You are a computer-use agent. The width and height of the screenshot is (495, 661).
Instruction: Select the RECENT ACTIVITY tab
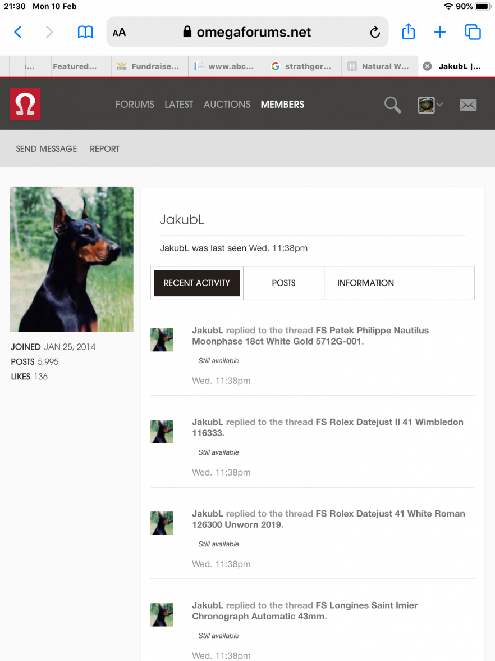(196, 283)
